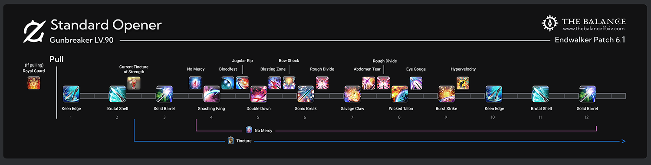Image resolution: width=651 pixels, height=165 pixels.
Task: Select the Double Down skill icon
Action: tap(258, 94)
